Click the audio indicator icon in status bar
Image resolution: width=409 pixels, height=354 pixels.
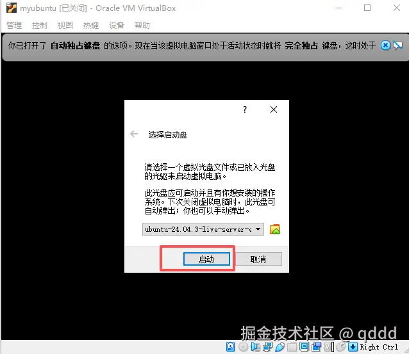pos(255,347)
